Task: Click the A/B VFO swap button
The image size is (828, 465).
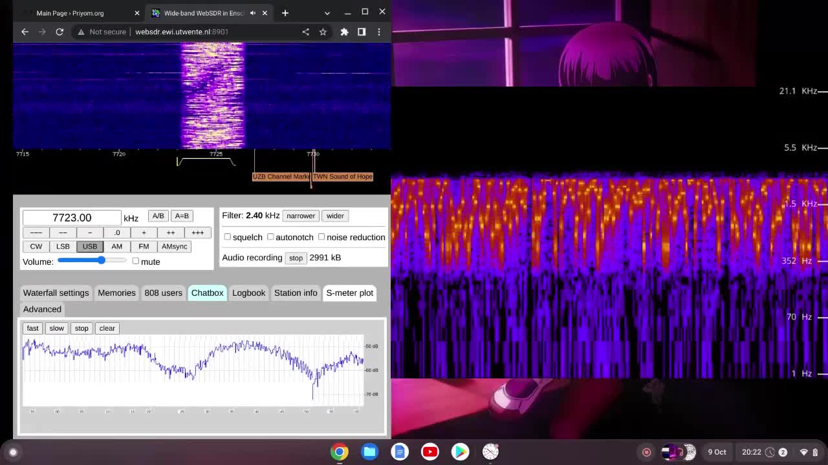Action: click(158, 216)
